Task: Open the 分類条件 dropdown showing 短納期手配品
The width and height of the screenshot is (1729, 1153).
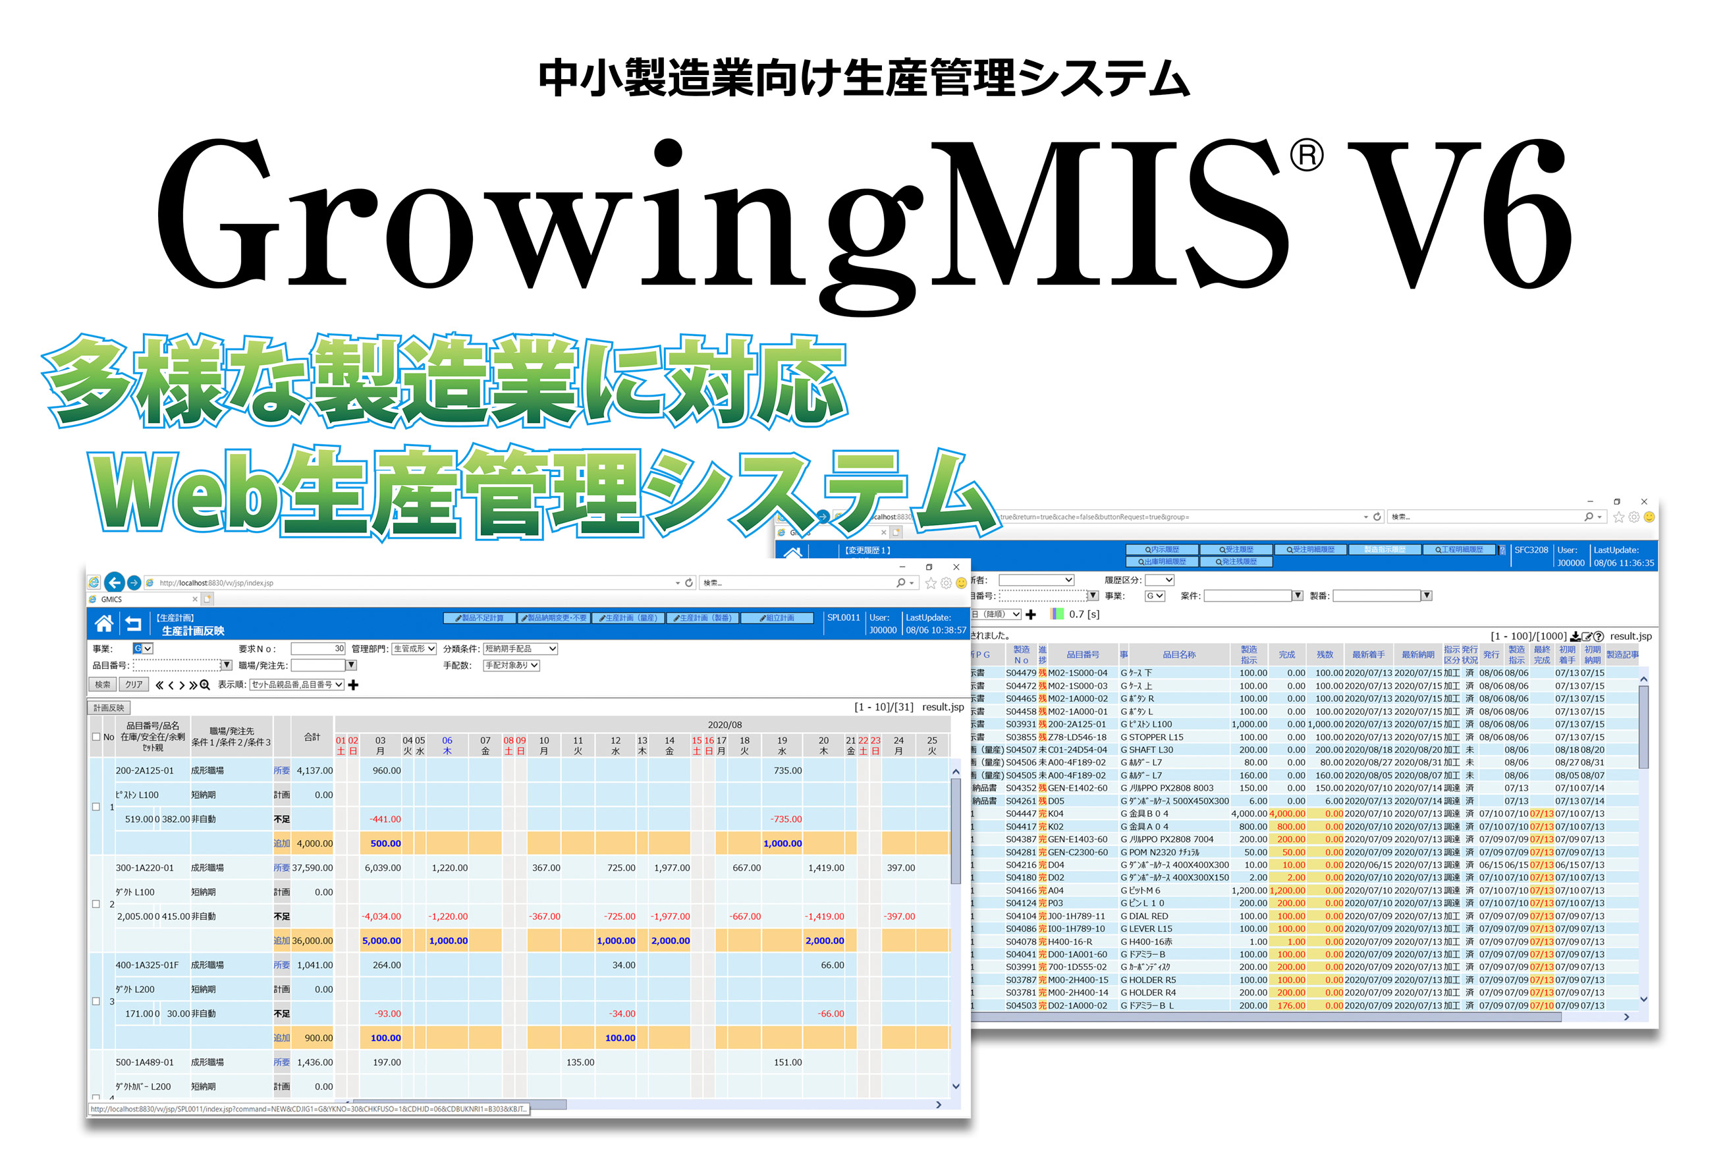Action: tap(520, 648)
